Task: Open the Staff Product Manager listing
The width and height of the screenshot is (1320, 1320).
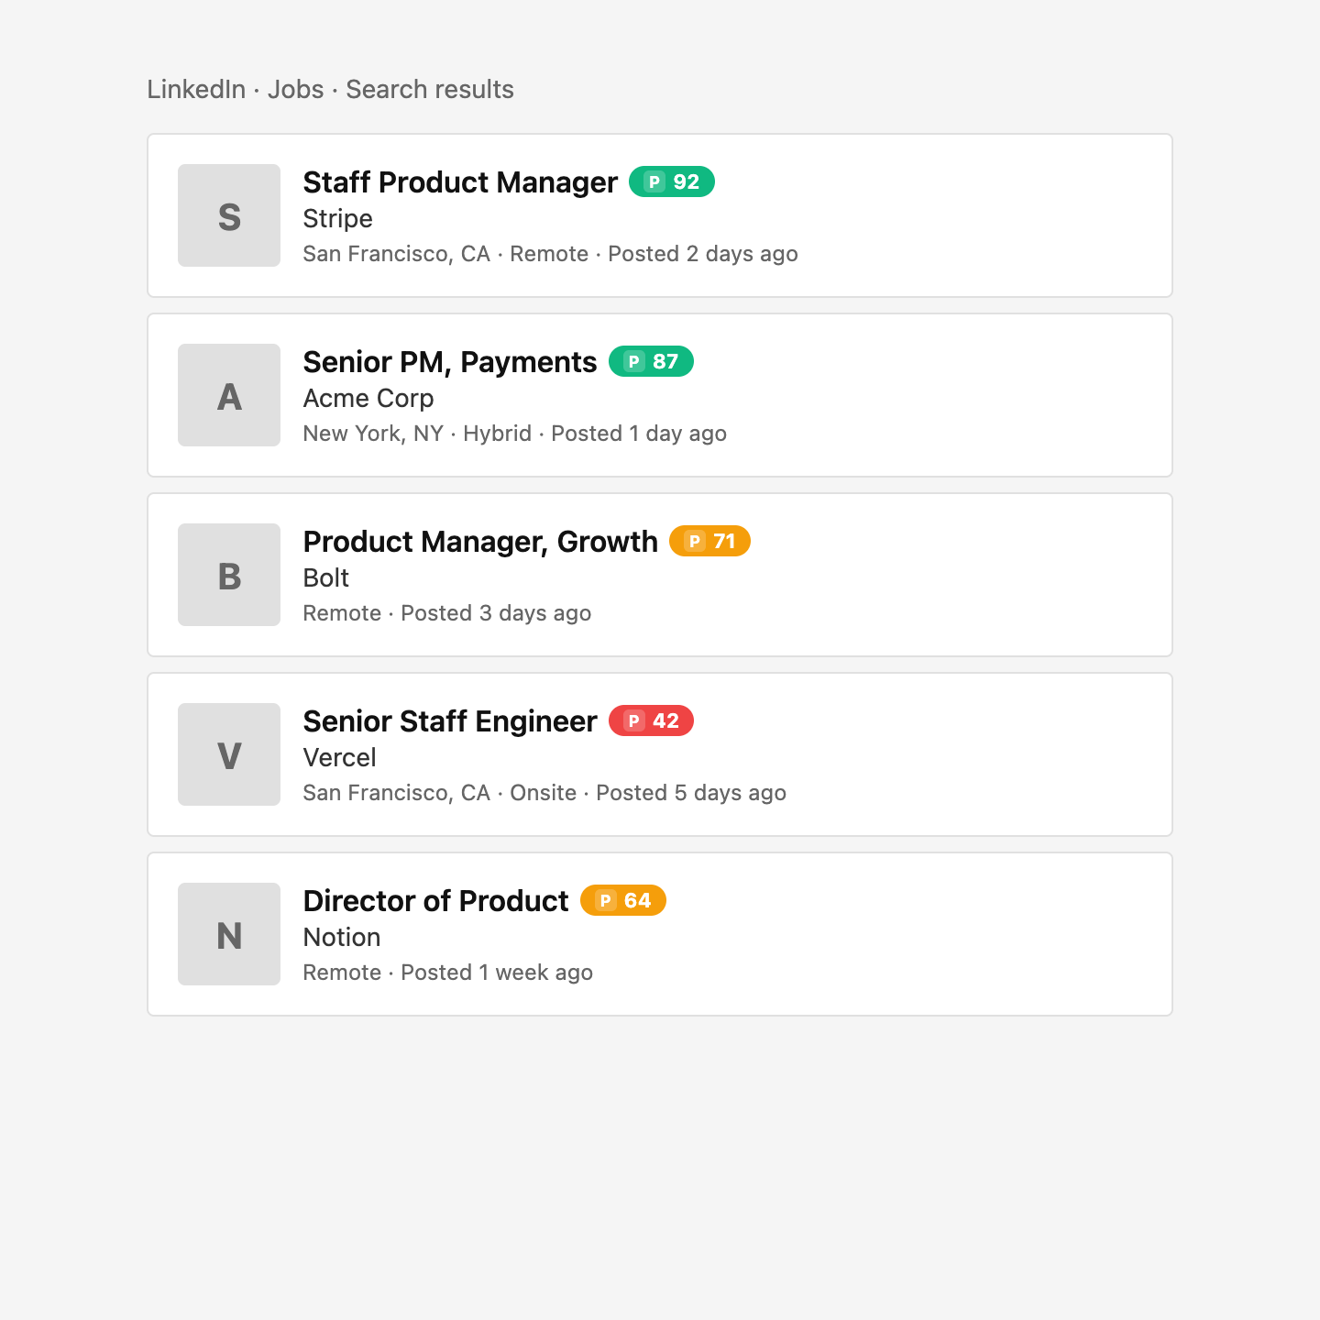Action: tap(459, 182)
